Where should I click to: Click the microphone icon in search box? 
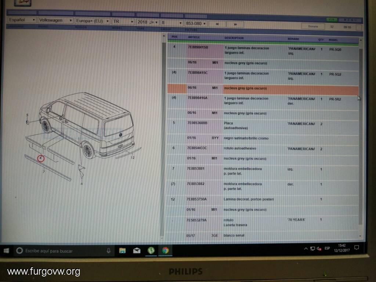pos(108,251)
